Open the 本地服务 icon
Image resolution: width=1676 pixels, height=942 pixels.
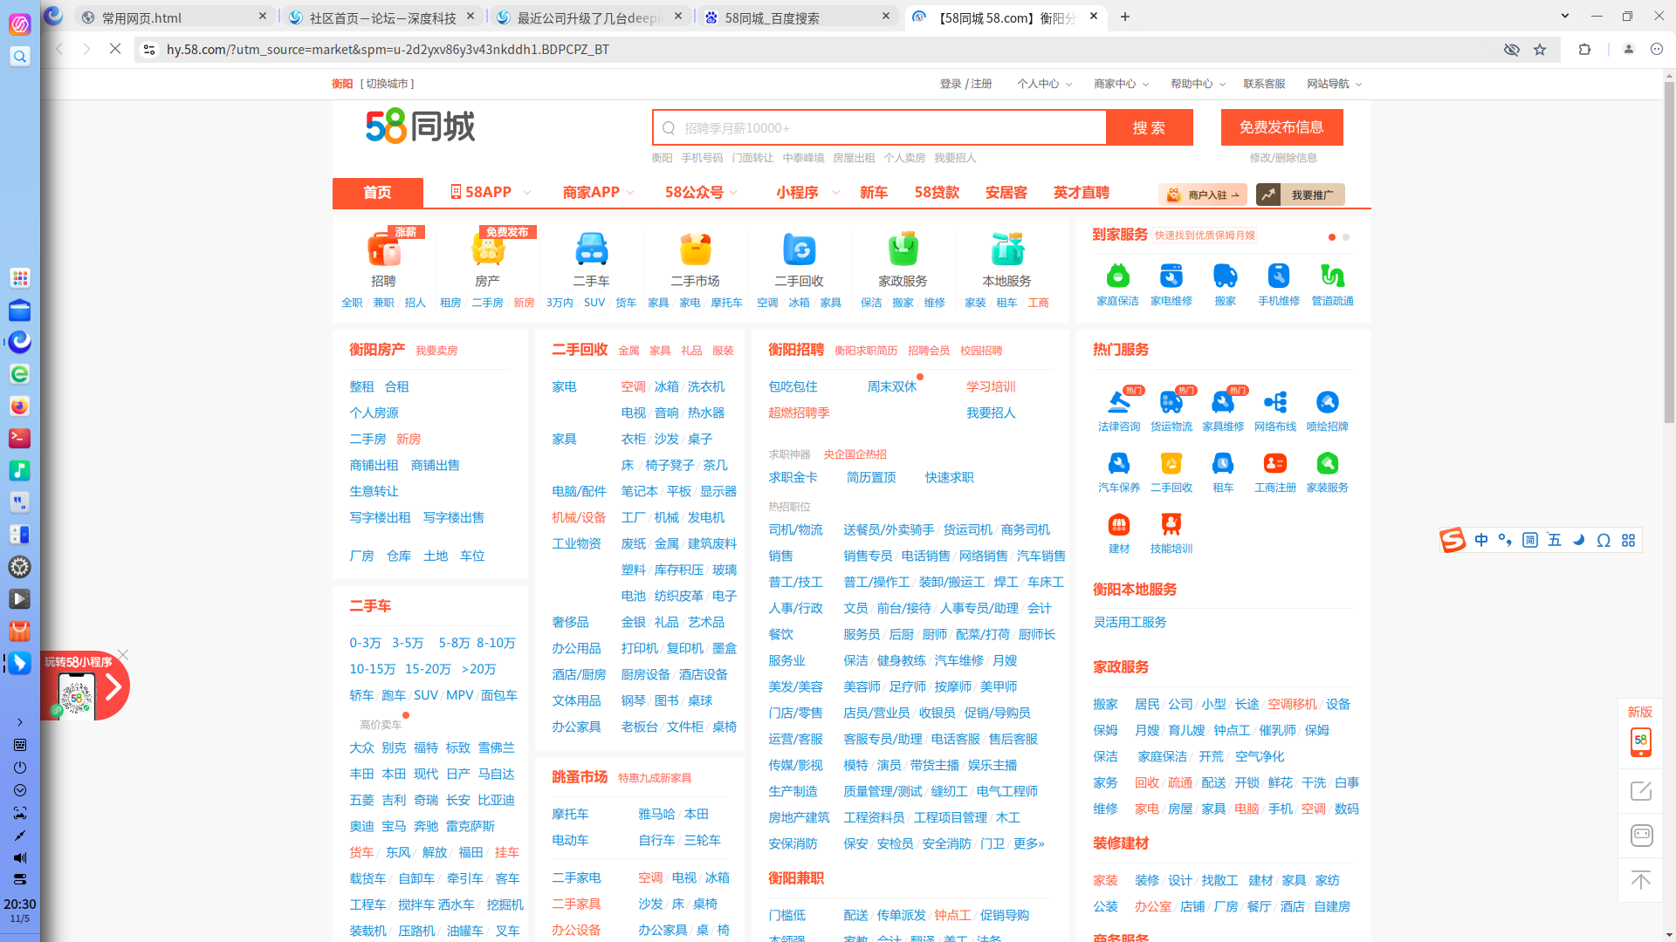[1007, 249]
